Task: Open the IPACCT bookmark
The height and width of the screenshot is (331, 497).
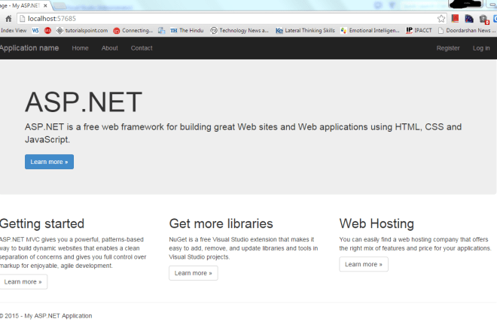Action: pos(419,30)
